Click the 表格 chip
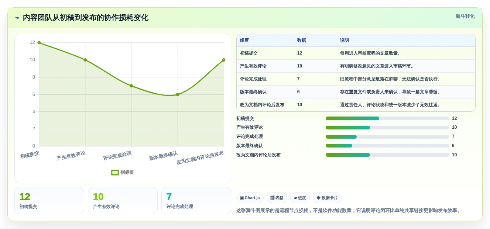Screen dimensions: 490x229 [277, 198]
